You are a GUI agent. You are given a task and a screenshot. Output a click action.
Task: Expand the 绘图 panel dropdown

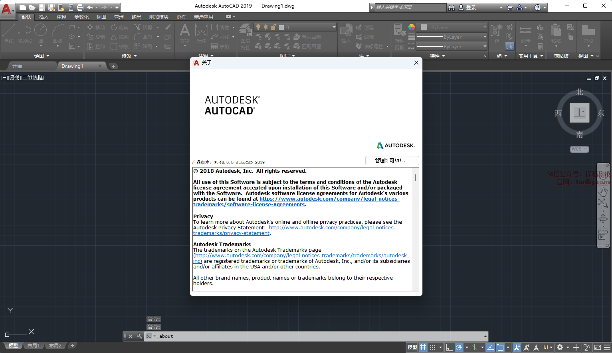[x=42, y=56]
